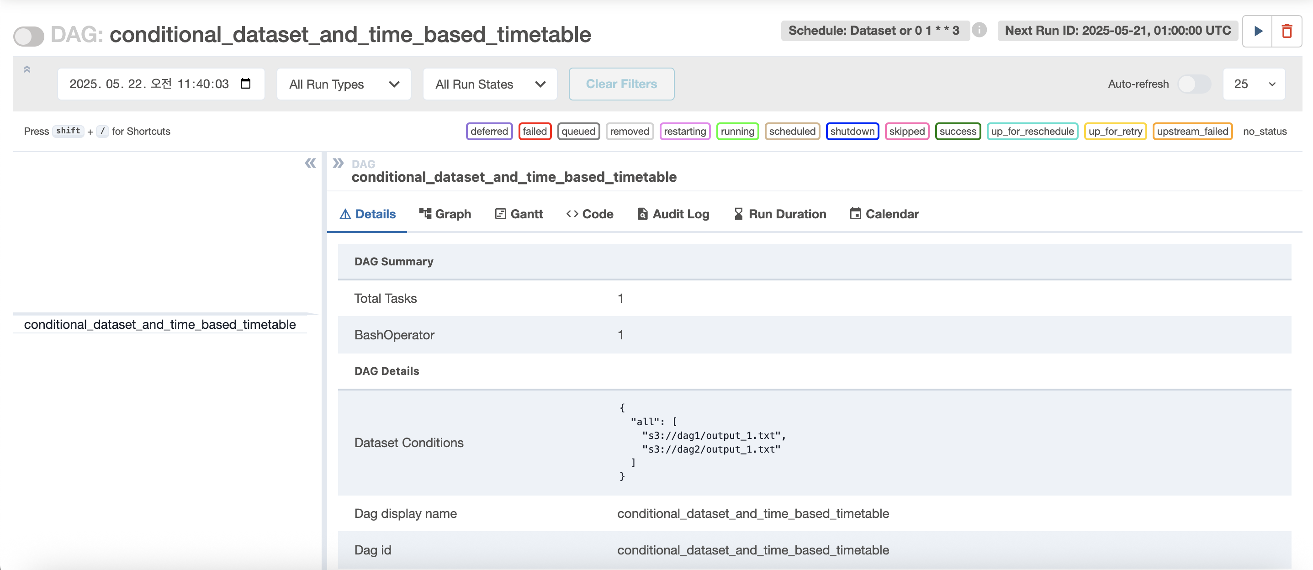Screen dimensions: 1313x570
Task: Select the no_status legend label
Action: [x=1265, y=132]
